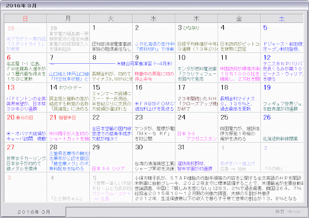The image size is (309, 218).
Task: Click the 小保方晴子氏 STAP細胞 news line
Action: pyautogui.click(x=218, y=178)
